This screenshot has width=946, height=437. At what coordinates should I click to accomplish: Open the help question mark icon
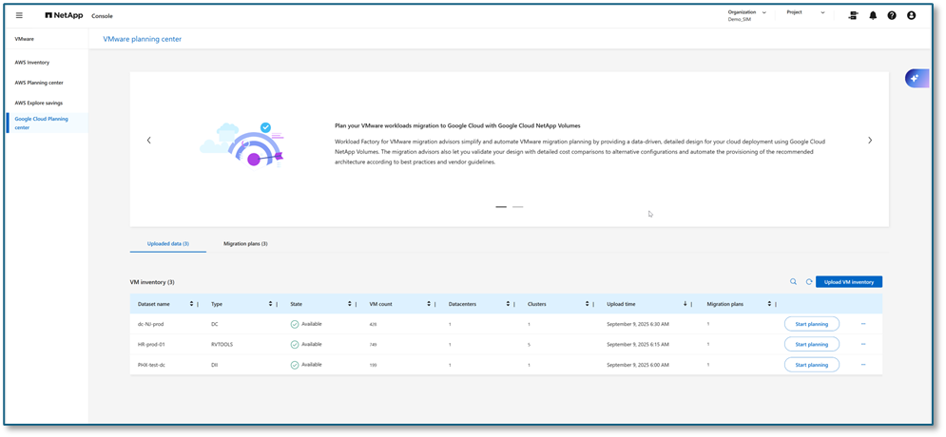coord(892,15)
